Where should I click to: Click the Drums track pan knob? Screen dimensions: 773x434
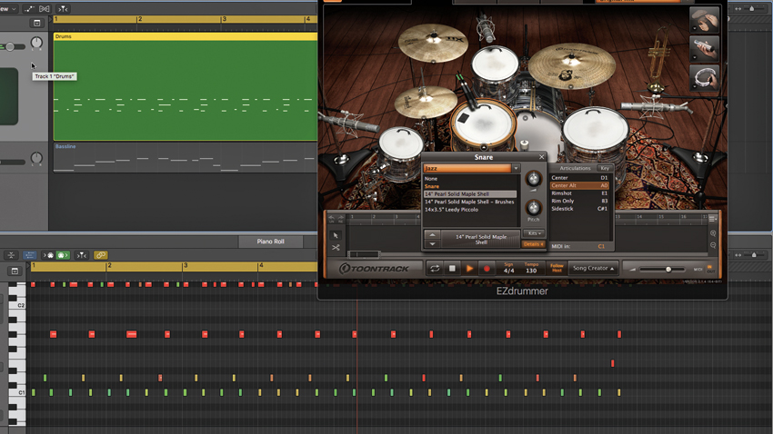coord(36,43)
